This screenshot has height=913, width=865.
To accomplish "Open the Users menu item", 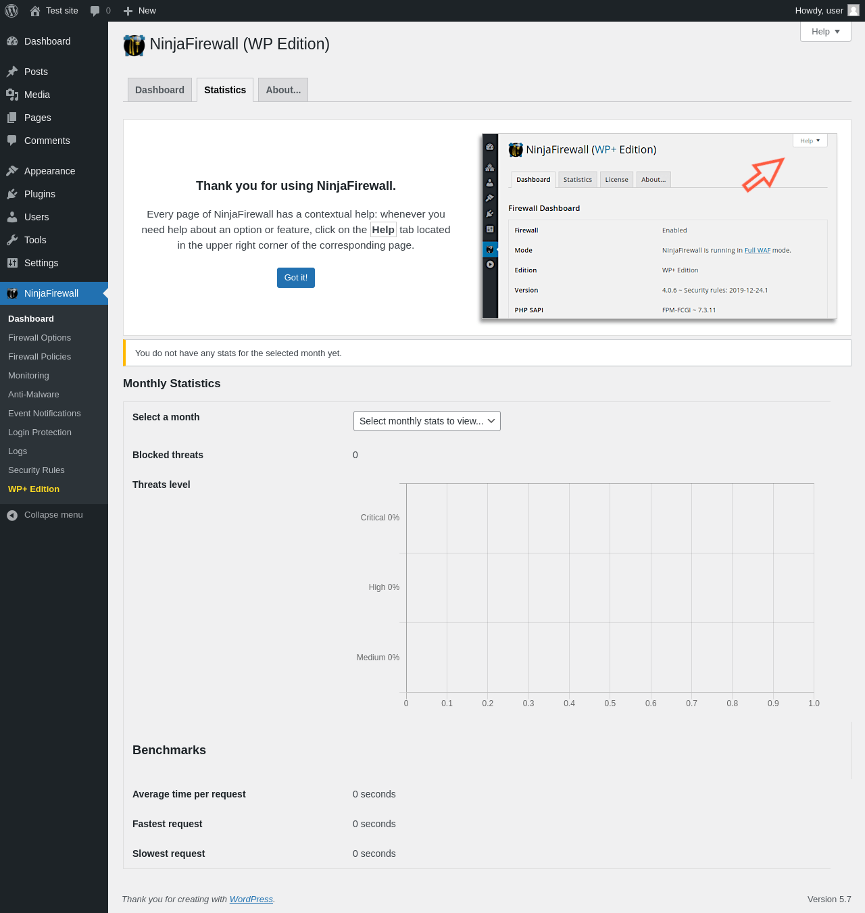I will point(54,217).
